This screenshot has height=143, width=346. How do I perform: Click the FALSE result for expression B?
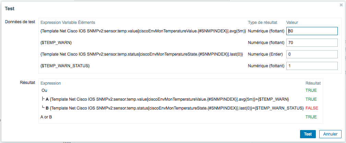pyautogui.click(x=312, y=108)
